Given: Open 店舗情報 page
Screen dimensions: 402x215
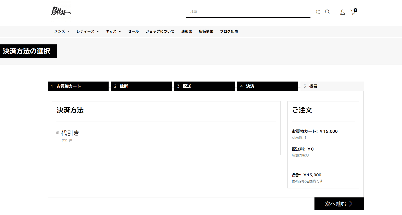Looking at the screenshot, I should coord(206,31).
